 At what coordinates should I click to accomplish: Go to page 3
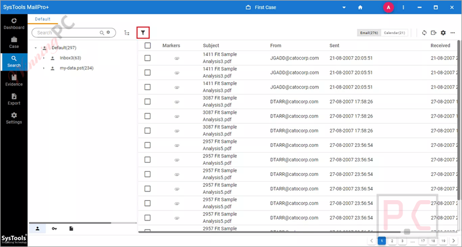coord(402,241)
